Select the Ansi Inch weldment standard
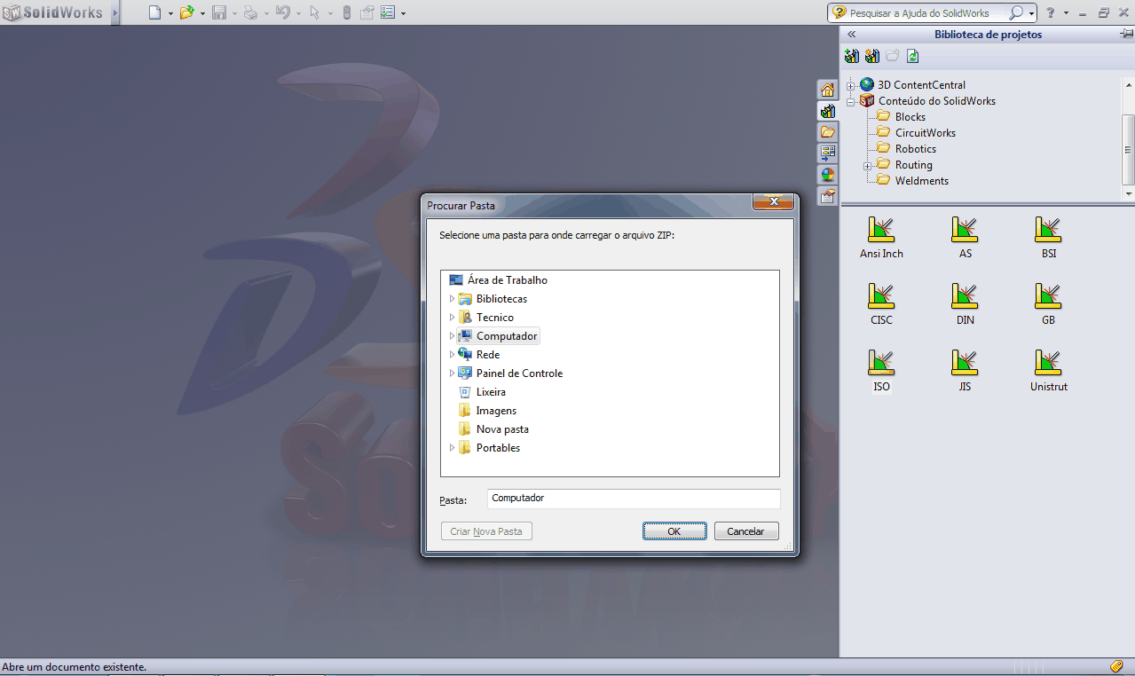The height and width of the screenshot is (676, 1135). 881,239
